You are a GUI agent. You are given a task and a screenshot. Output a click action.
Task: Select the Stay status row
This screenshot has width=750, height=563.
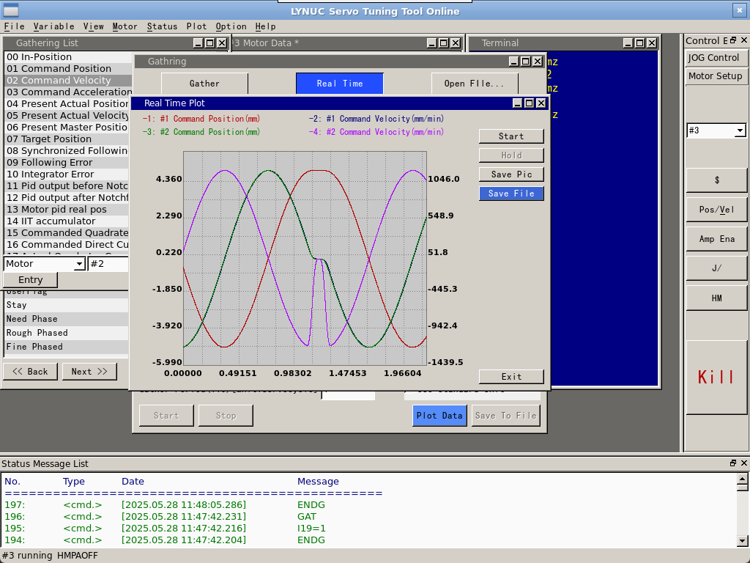pos(67,305)
